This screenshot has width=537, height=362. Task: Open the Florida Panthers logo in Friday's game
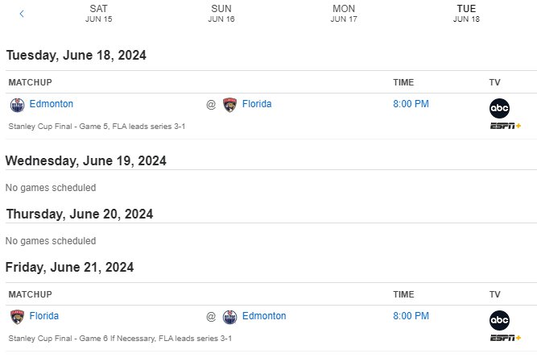17,317
